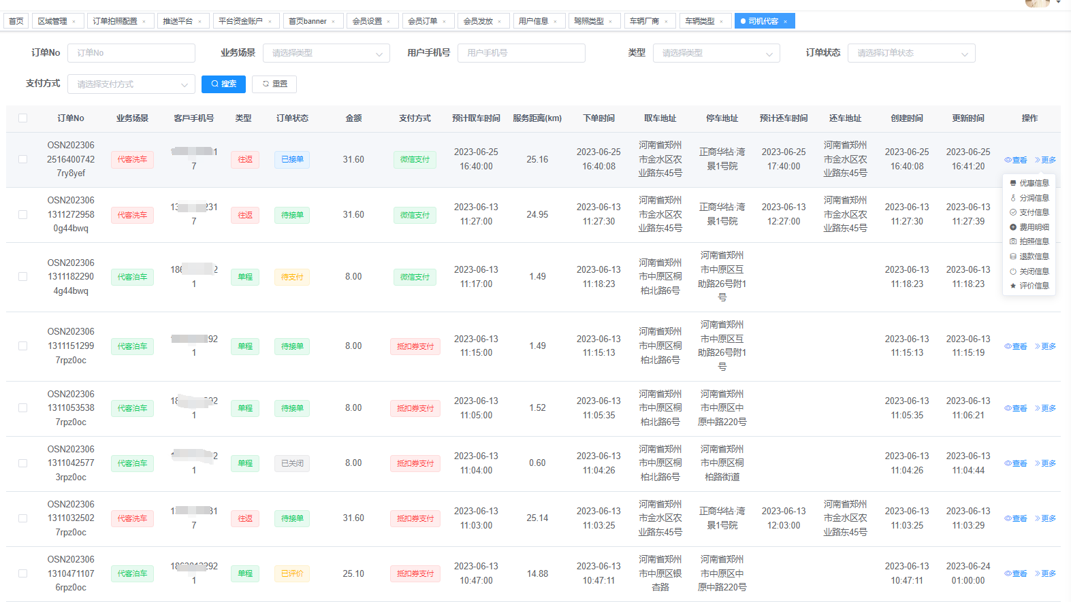This screenshot has width=1071, height=602.
Task: Close the 驾照类型 tab
Action: [610, 22]
